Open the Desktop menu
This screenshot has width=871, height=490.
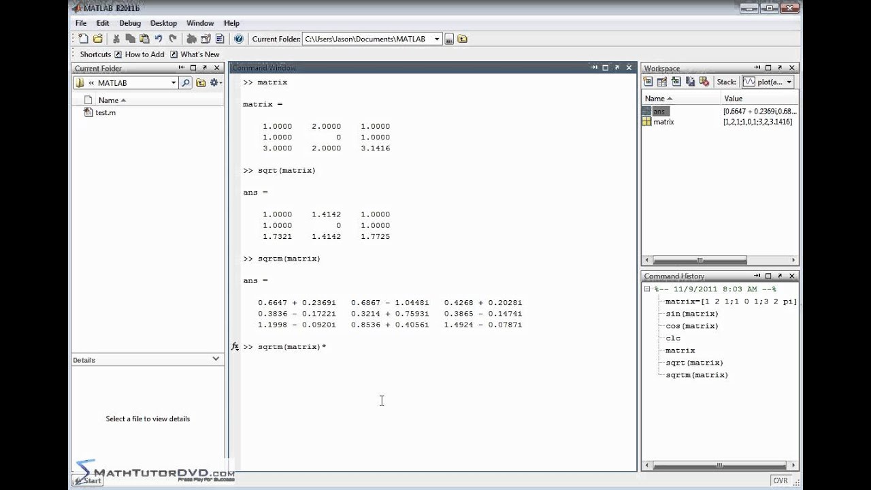tap(163, 23)
